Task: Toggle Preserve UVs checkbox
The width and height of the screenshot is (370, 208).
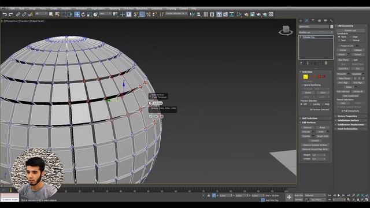Action: point(339,46)
